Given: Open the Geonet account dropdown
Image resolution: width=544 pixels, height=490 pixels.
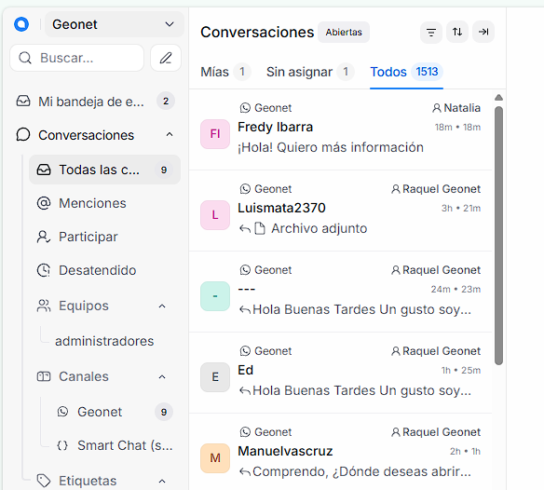Looking at the screenshot, I should [x=115, y=24].
